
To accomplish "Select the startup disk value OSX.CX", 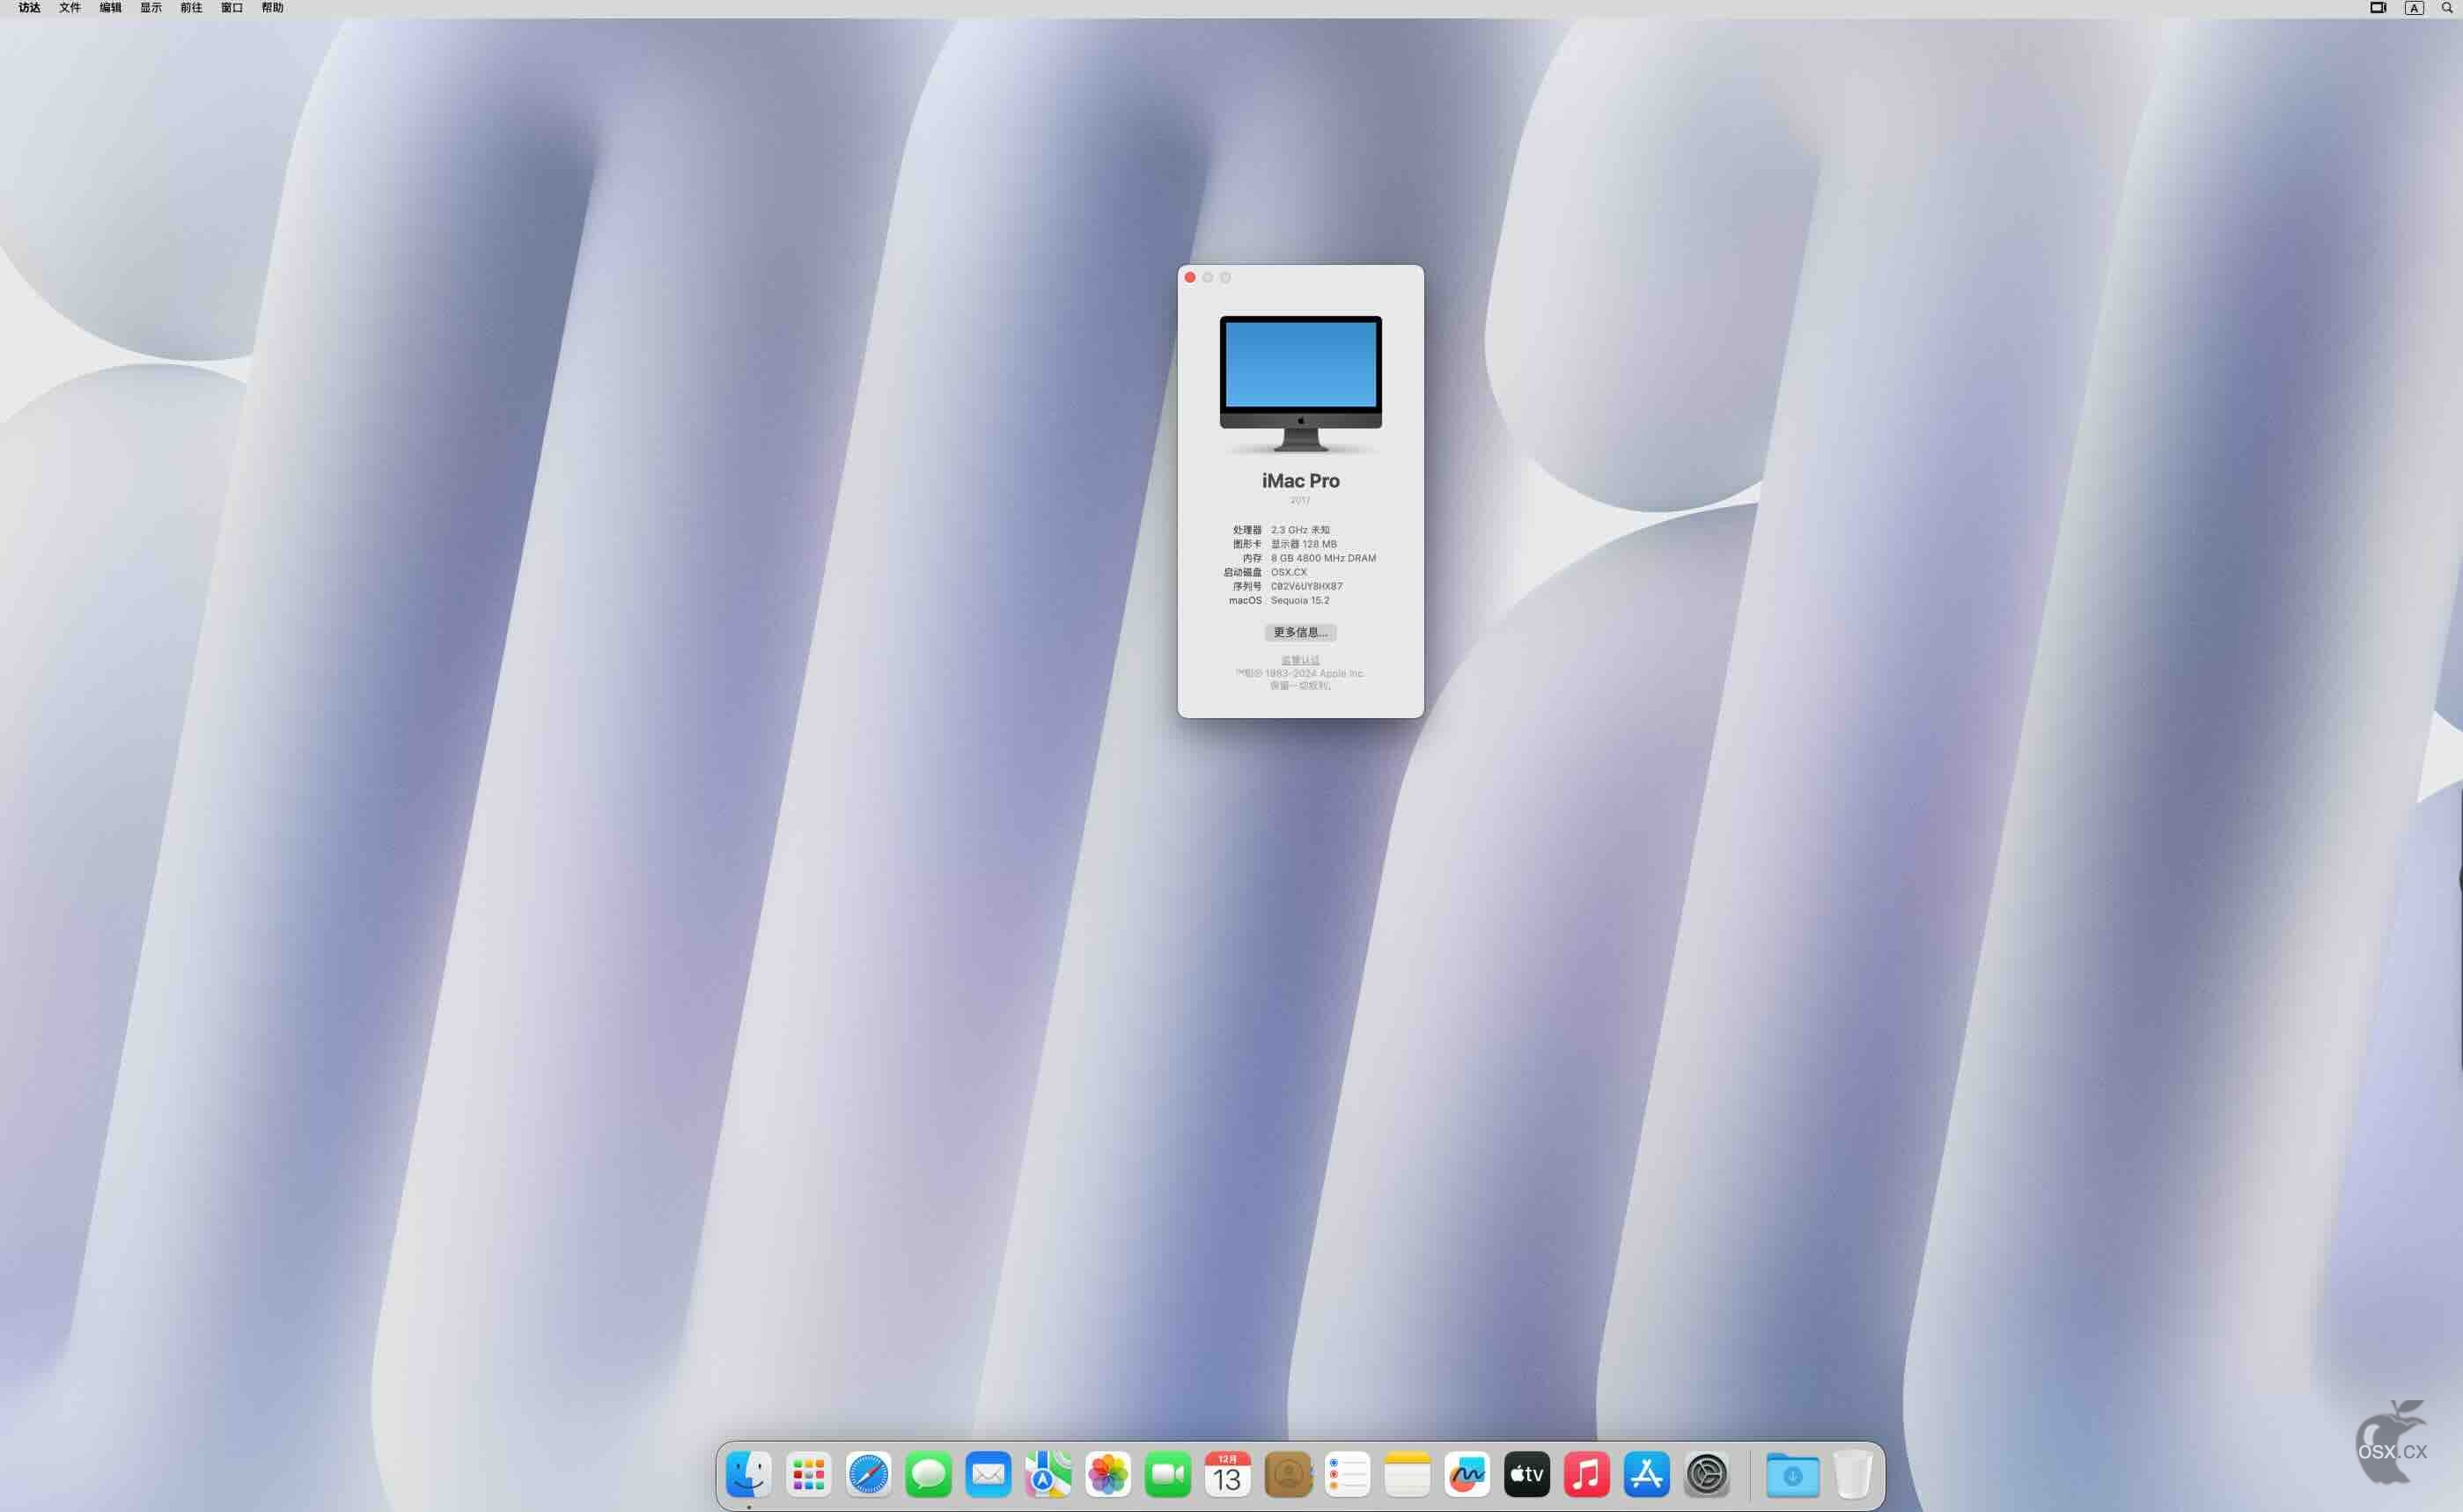I will click(1288, 572).
